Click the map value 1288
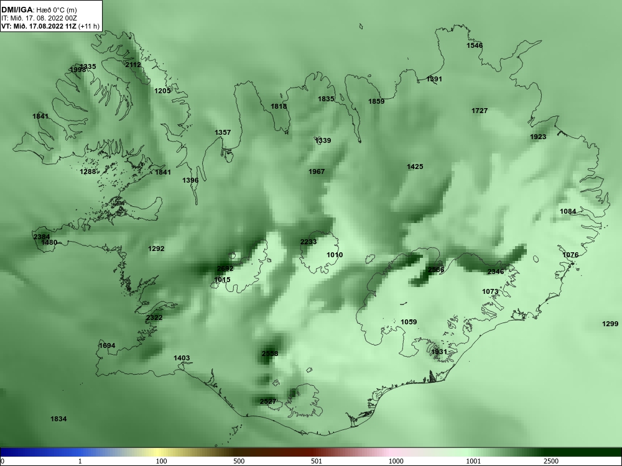Screen dimensions: 622x466 tap(88, 171)
